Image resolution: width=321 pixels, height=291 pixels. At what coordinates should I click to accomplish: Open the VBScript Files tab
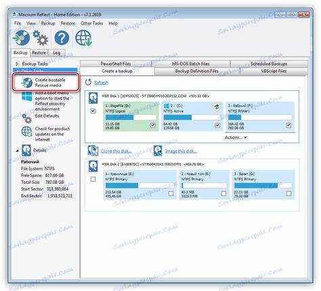[x=274, y=71]
